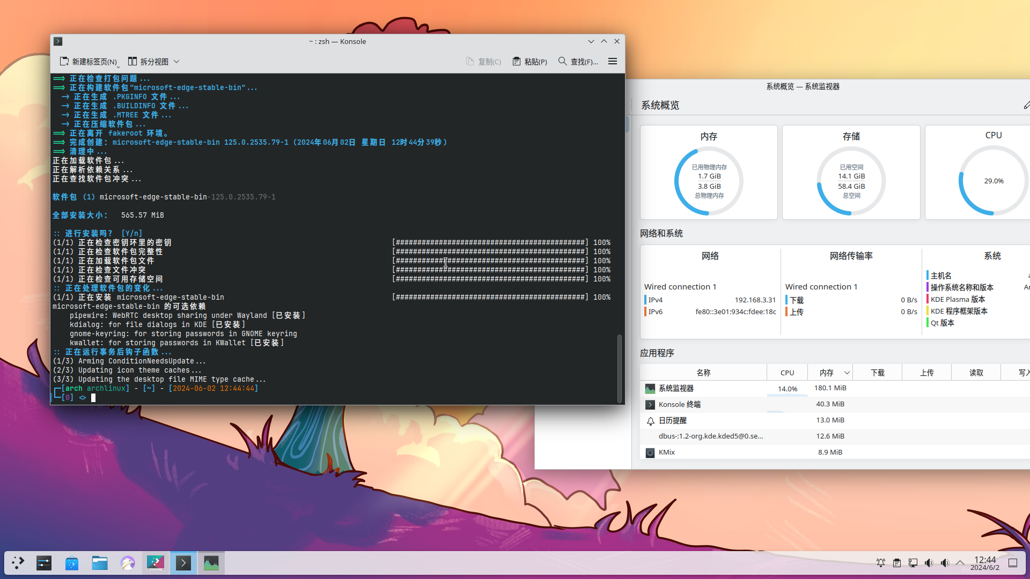
Task: Click the KMix application row
Action: pos(667,452)
